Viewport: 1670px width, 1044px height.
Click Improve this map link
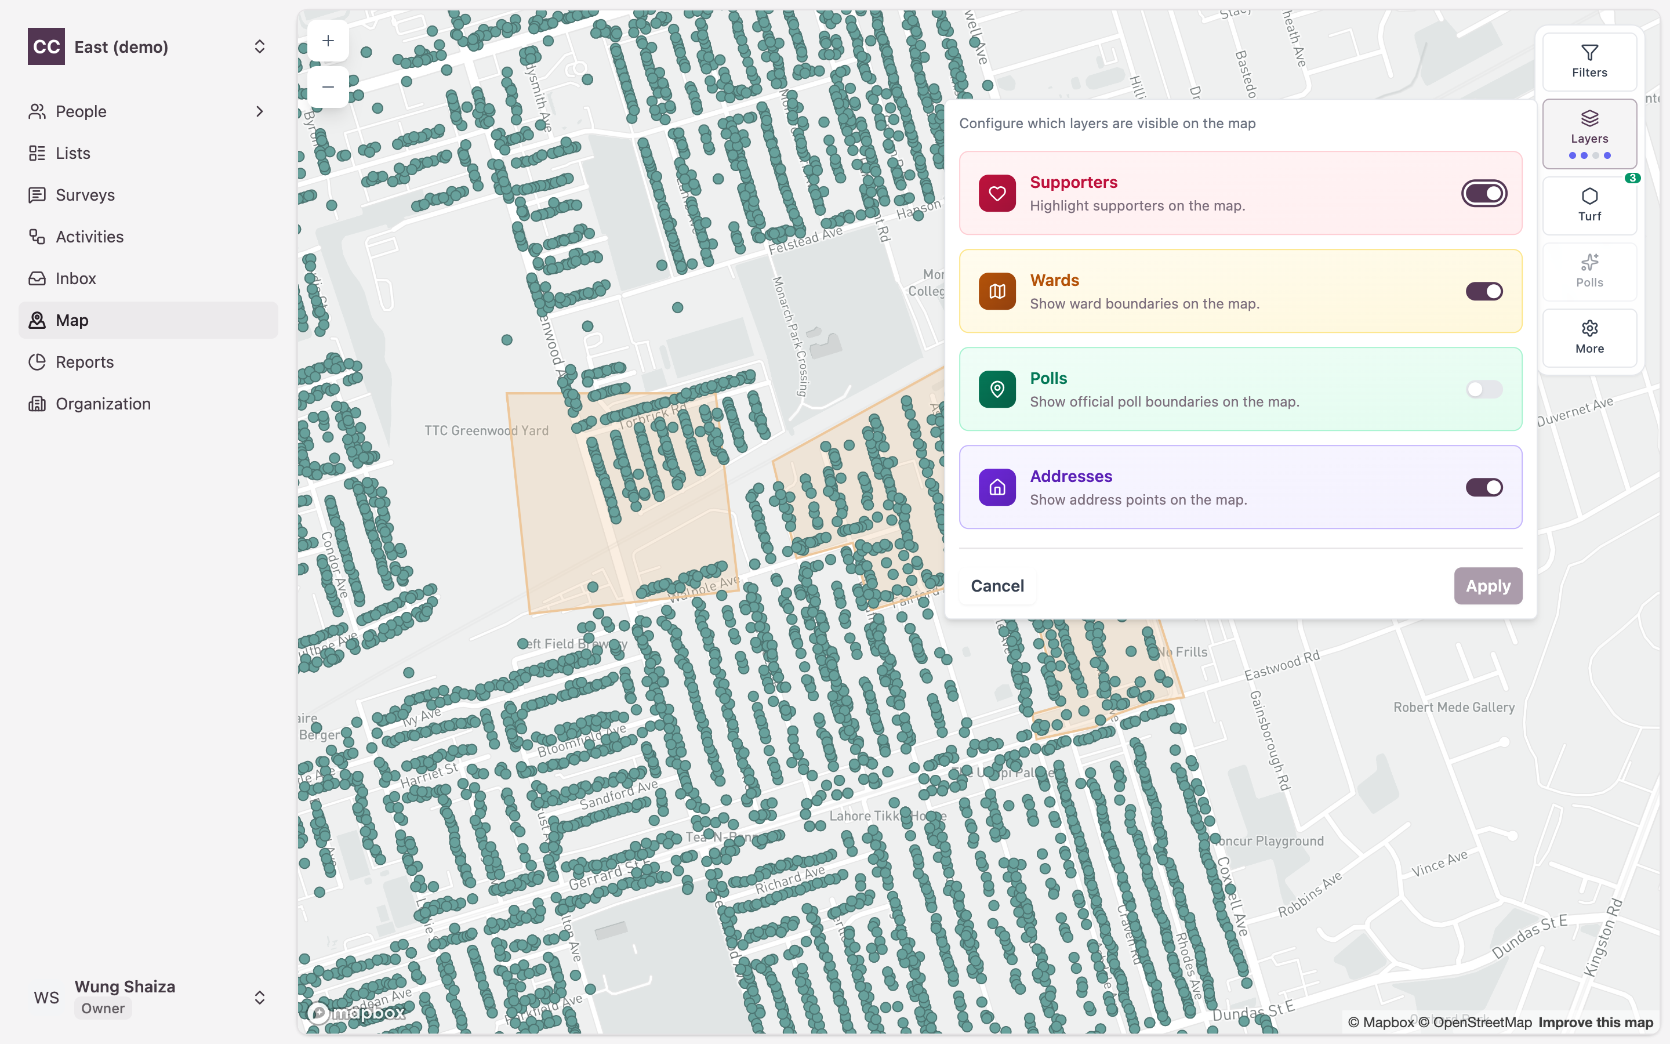(x=1595, y=1022)
